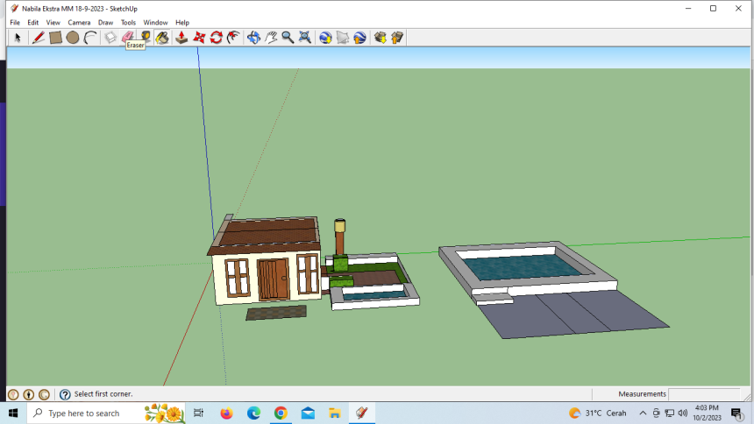Open the Instructor help question-mark icon
This screenshot has width=754, height=424.
tap(65, 394)
